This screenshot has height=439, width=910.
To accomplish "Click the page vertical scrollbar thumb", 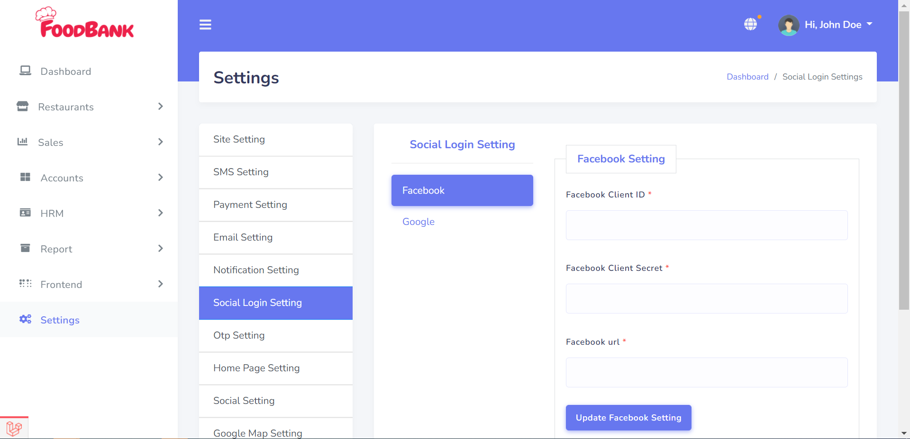I will click(904, 161).
